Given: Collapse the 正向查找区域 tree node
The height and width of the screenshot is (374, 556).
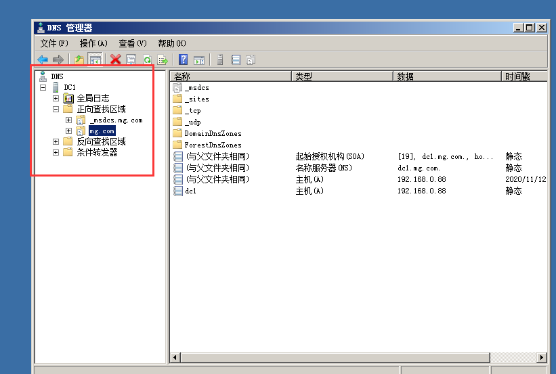Looking at the screenshot, I should (56, 109).
